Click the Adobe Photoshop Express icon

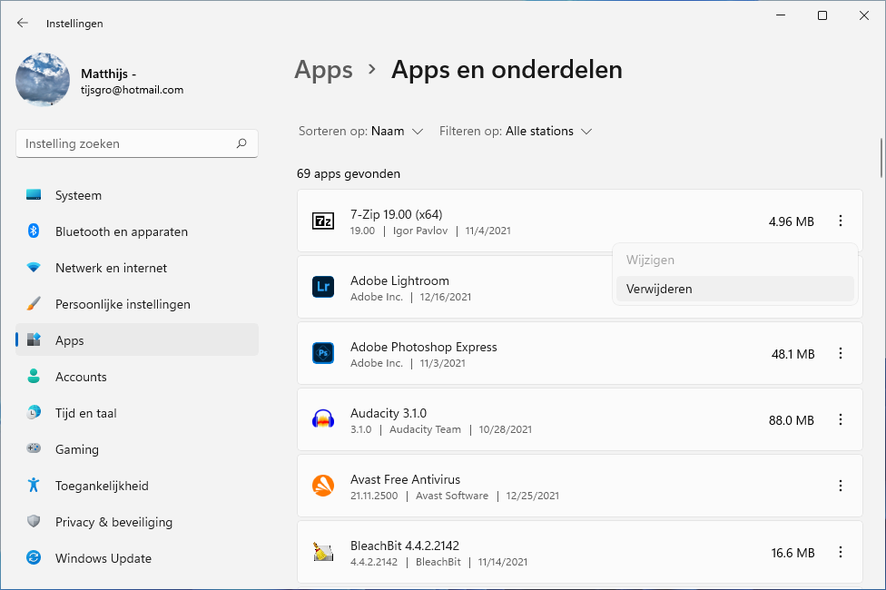coord(323,354)
